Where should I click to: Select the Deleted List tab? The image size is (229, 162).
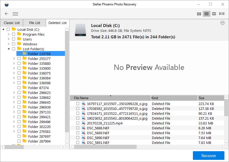58,23
